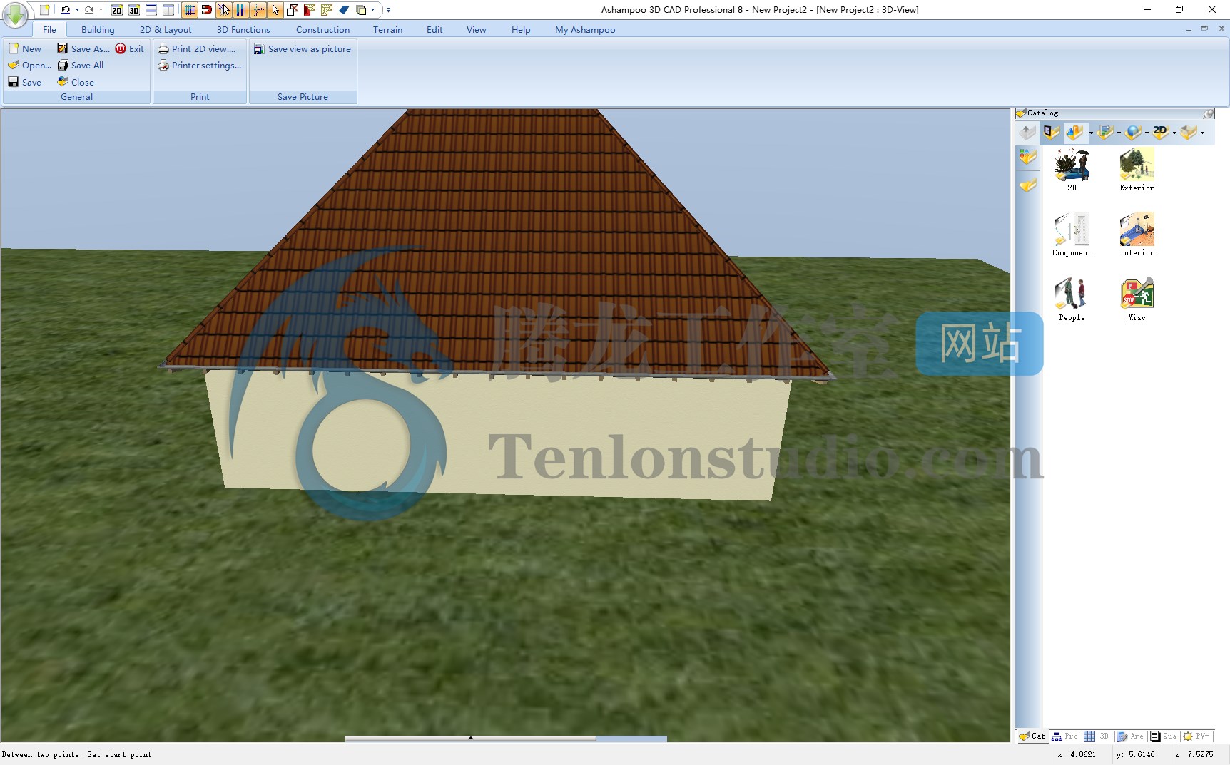1230x765 pixels.
Task: Click the Exit button
Action: pos(130,48)
